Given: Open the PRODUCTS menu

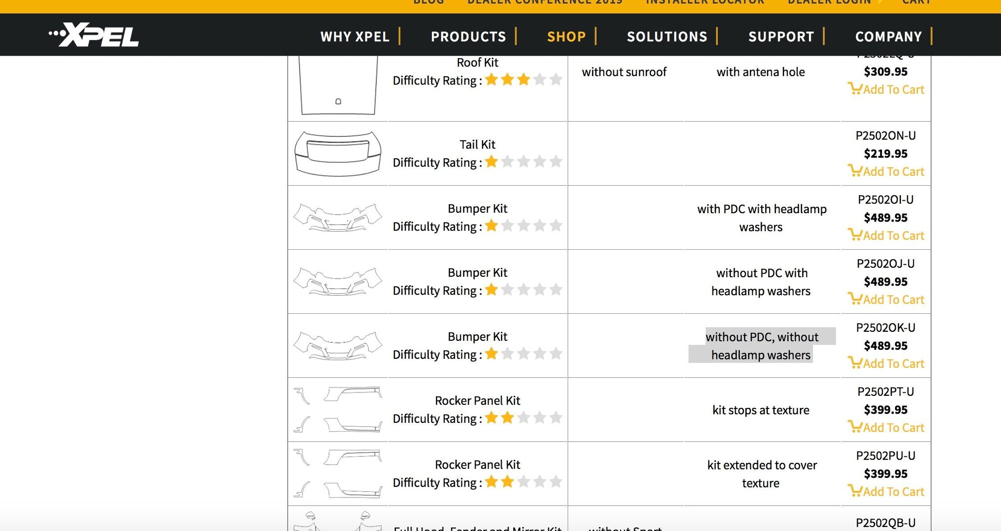Looking at the screenshot, I should (468, 37).
